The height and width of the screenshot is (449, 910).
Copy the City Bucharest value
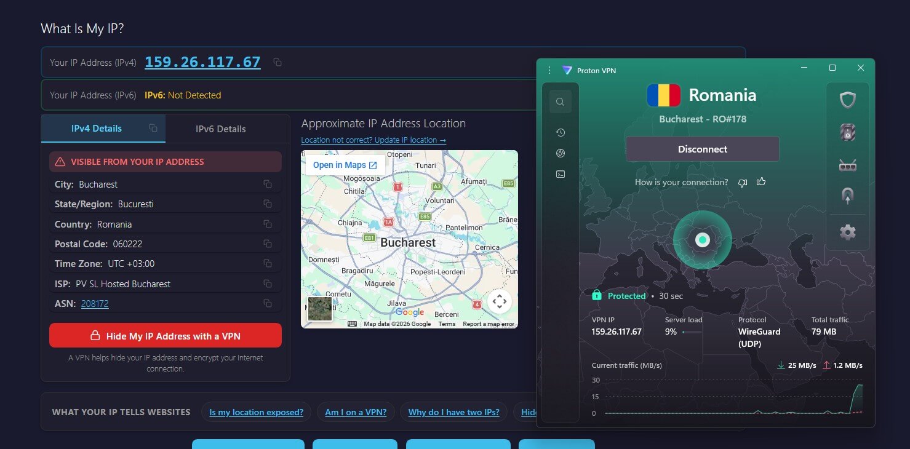[268, 184]
